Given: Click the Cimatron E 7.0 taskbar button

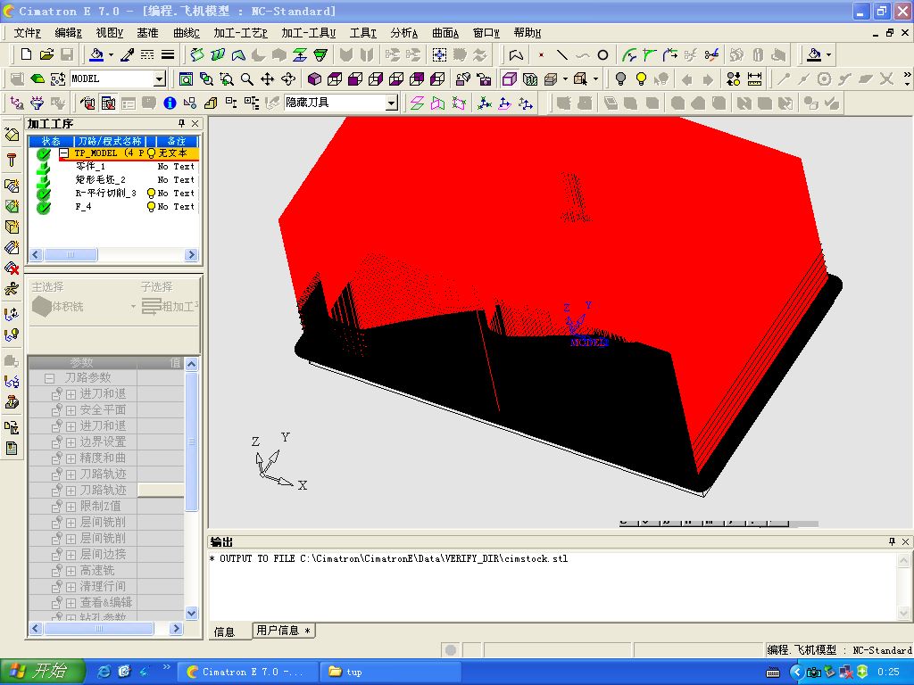Looking at the screenshot, I should coord(248,672).
